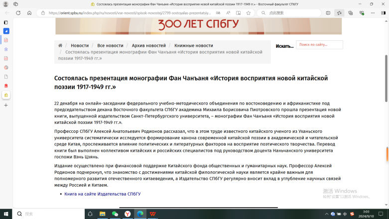Open File Explorer from taskbar
389x219 pixels.
(x=102, y=214)
